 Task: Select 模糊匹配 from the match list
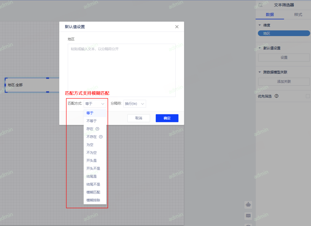tap(93, 192)
